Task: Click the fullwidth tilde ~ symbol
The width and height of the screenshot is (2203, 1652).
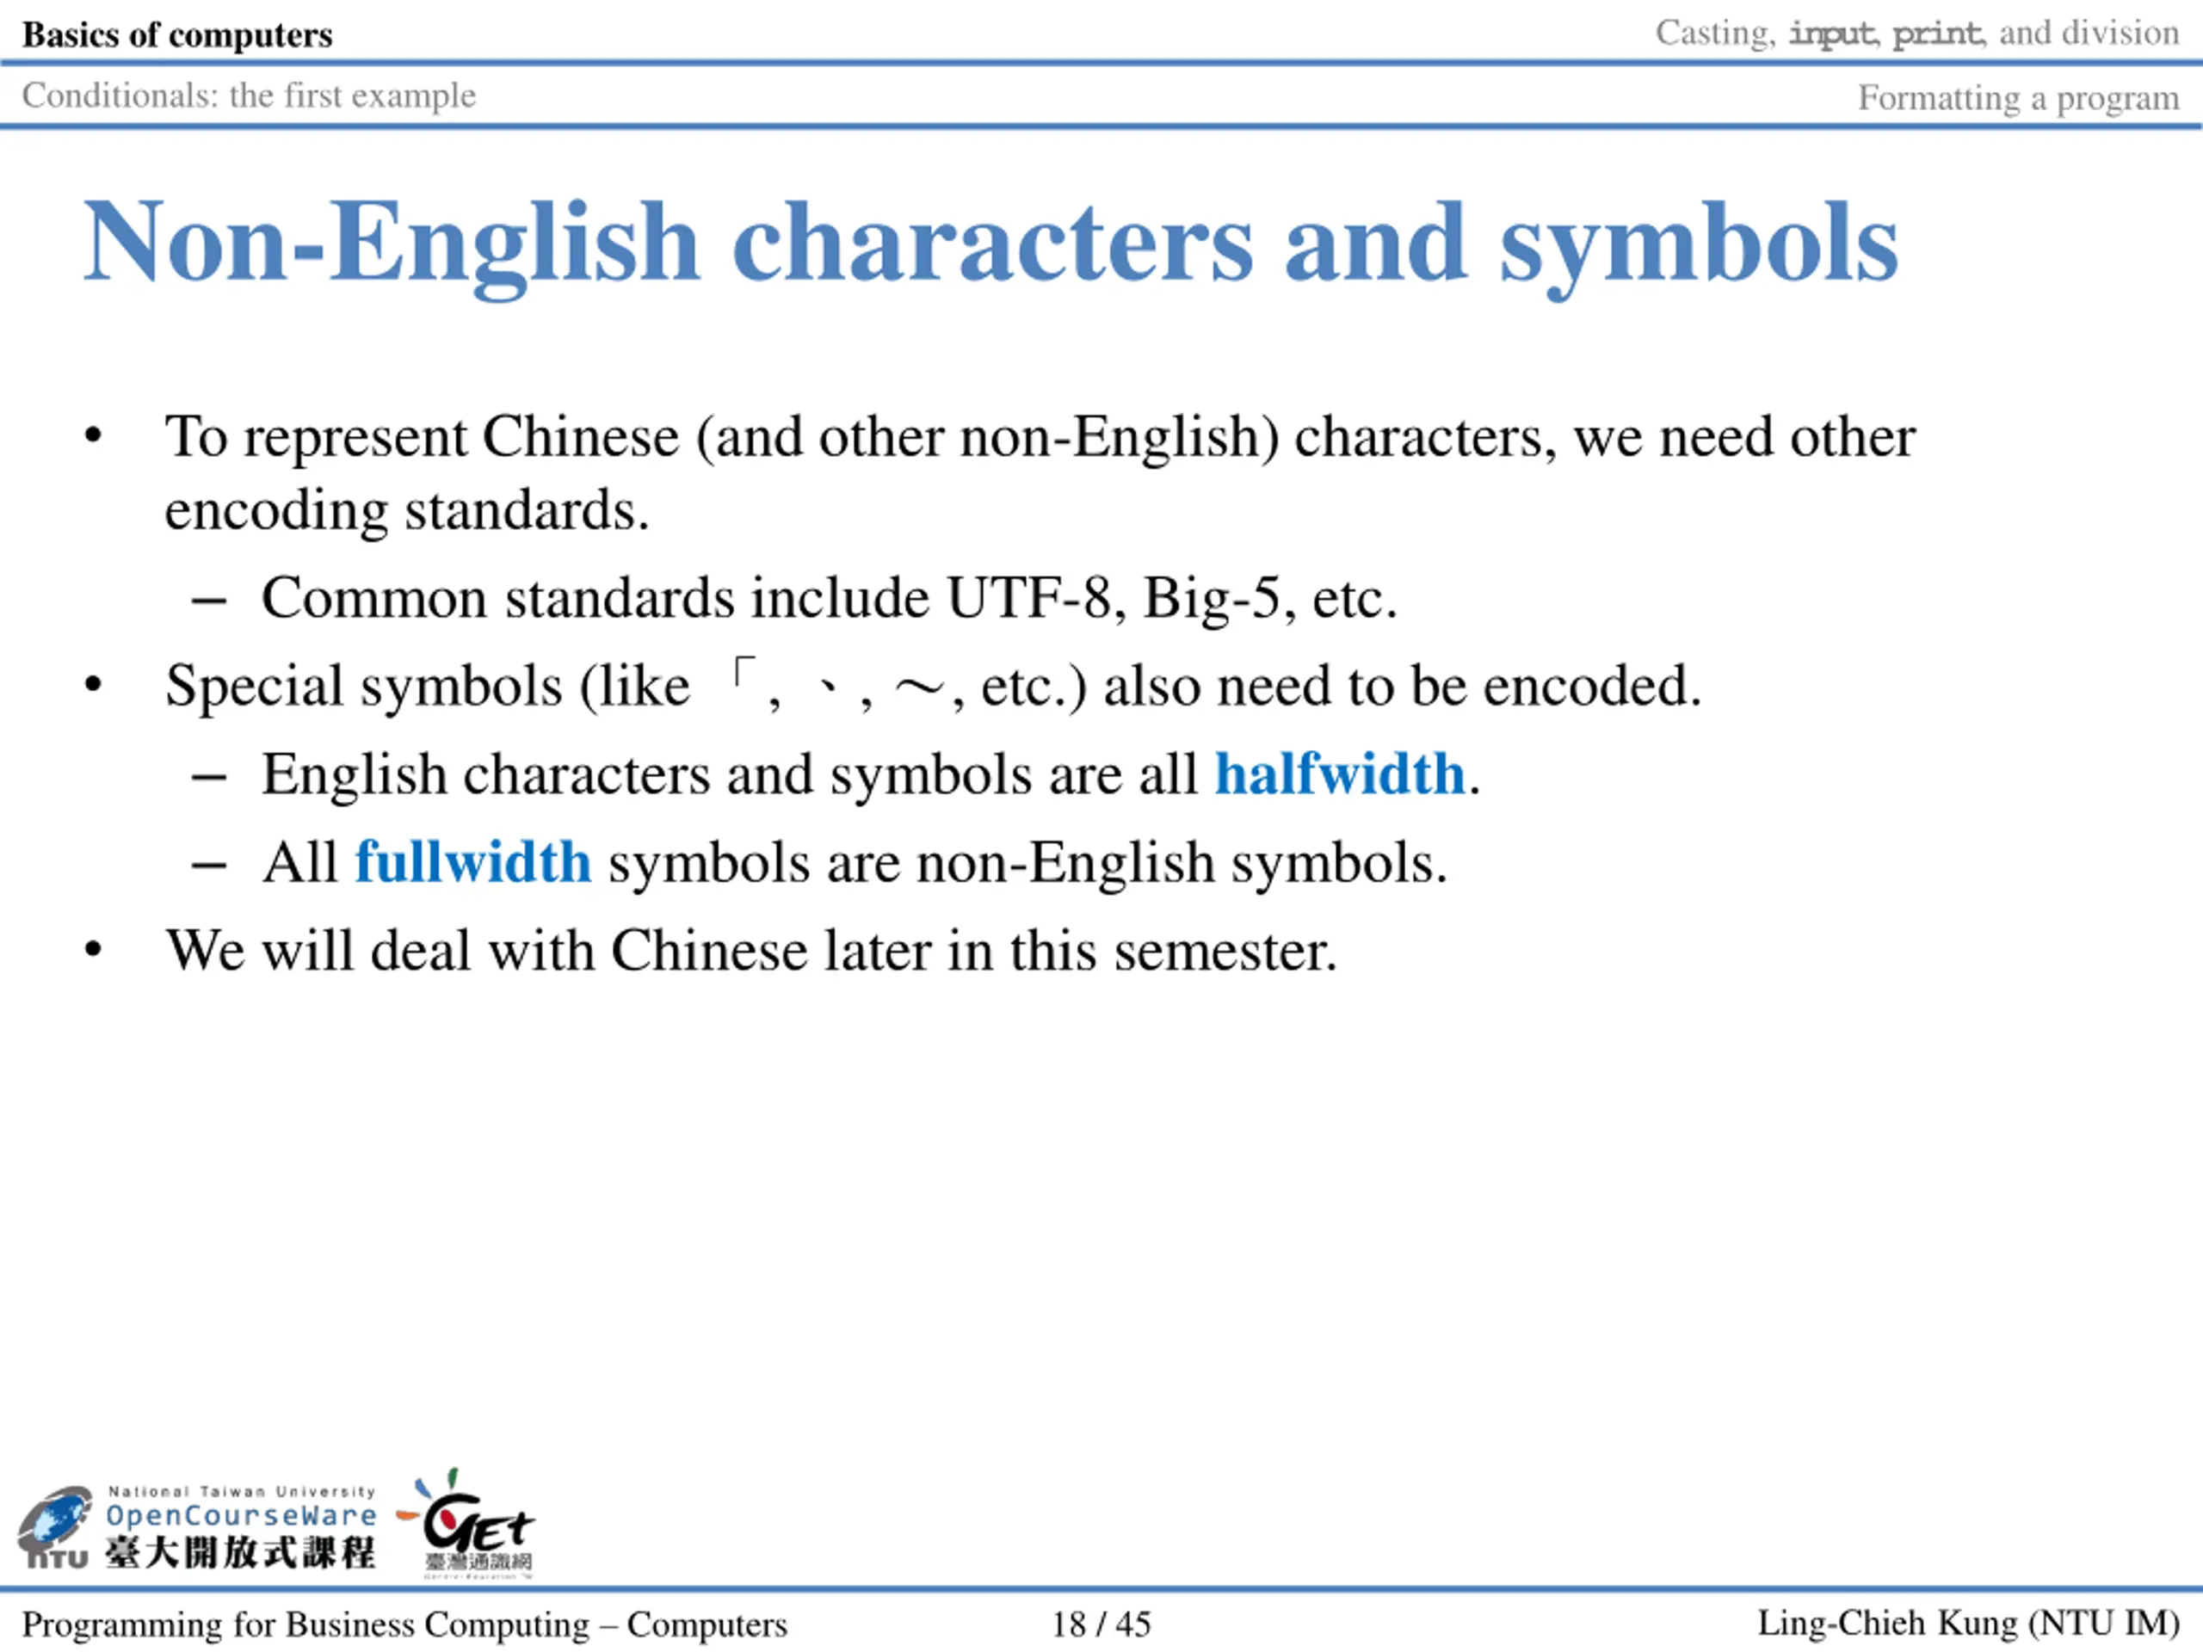Action: pyautogui.click(x=919, y=688)
